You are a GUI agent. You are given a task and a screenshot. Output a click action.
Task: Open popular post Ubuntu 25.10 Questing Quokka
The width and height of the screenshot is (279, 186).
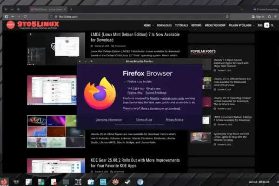point(232,101)
